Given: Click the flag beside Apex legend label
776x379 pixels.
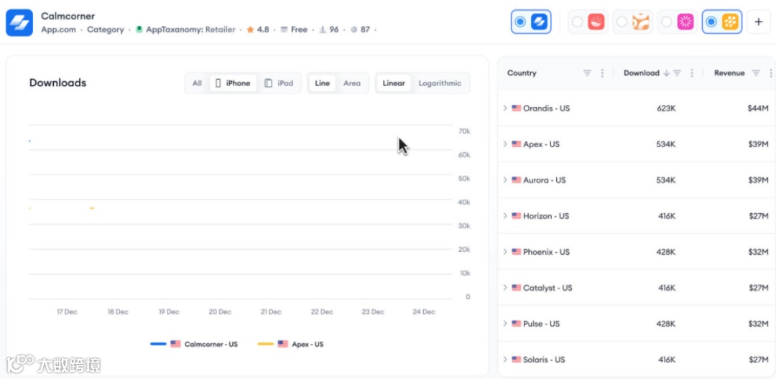Looking at the screenshot, I should coord(282,344).
